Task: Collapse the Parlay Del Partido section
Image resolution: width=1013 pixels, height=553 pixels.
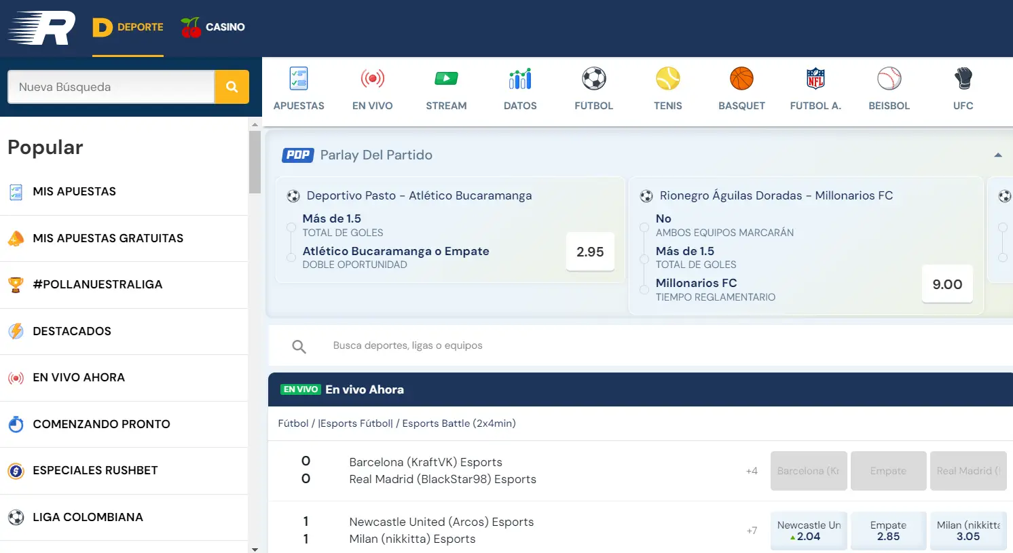Action: point(997,155)
